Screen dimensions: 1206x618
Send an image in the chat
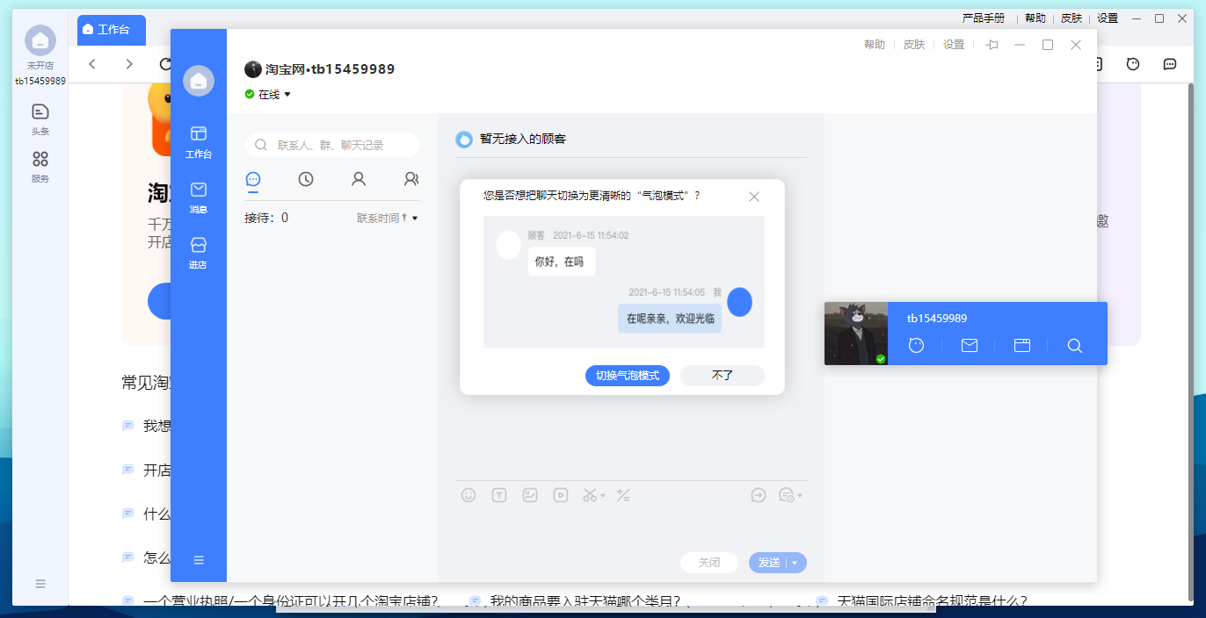pyautogui.click(x=530, y=495)
